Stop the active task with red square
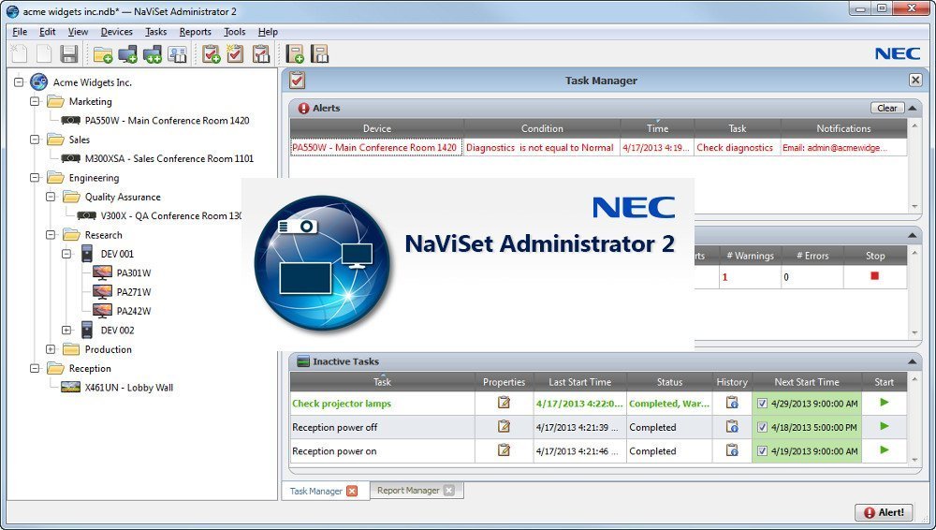Image resolution: width=936 pixels, height=530 pixels. tap(874, 275)
